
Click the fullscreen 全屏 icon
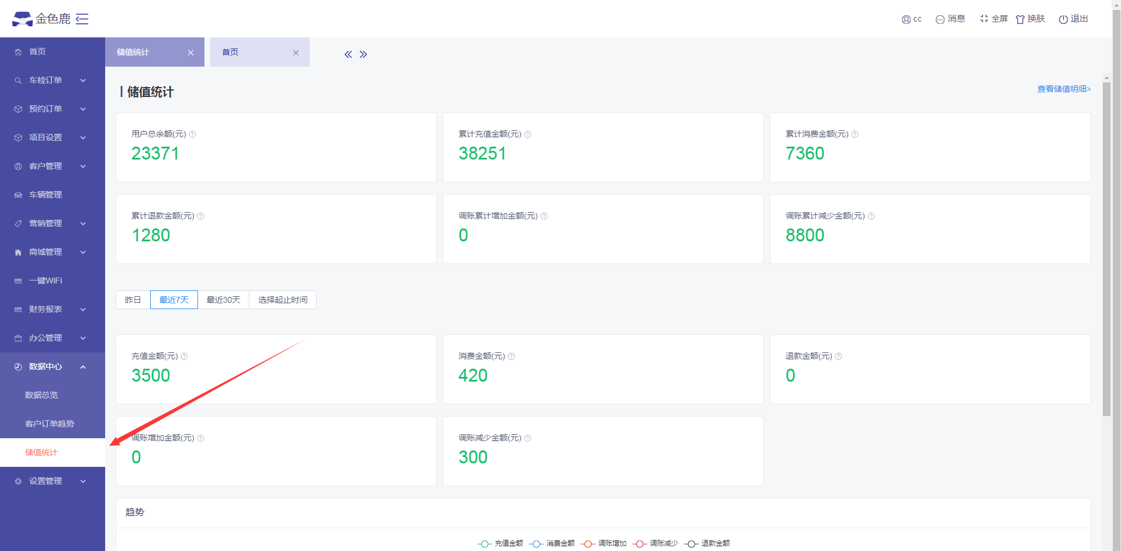tap(984, 19)
